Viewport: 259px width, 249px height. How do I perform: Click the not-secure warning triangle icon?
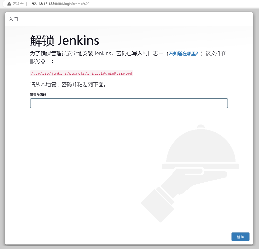pyautogui.click(x=9, y=4)
